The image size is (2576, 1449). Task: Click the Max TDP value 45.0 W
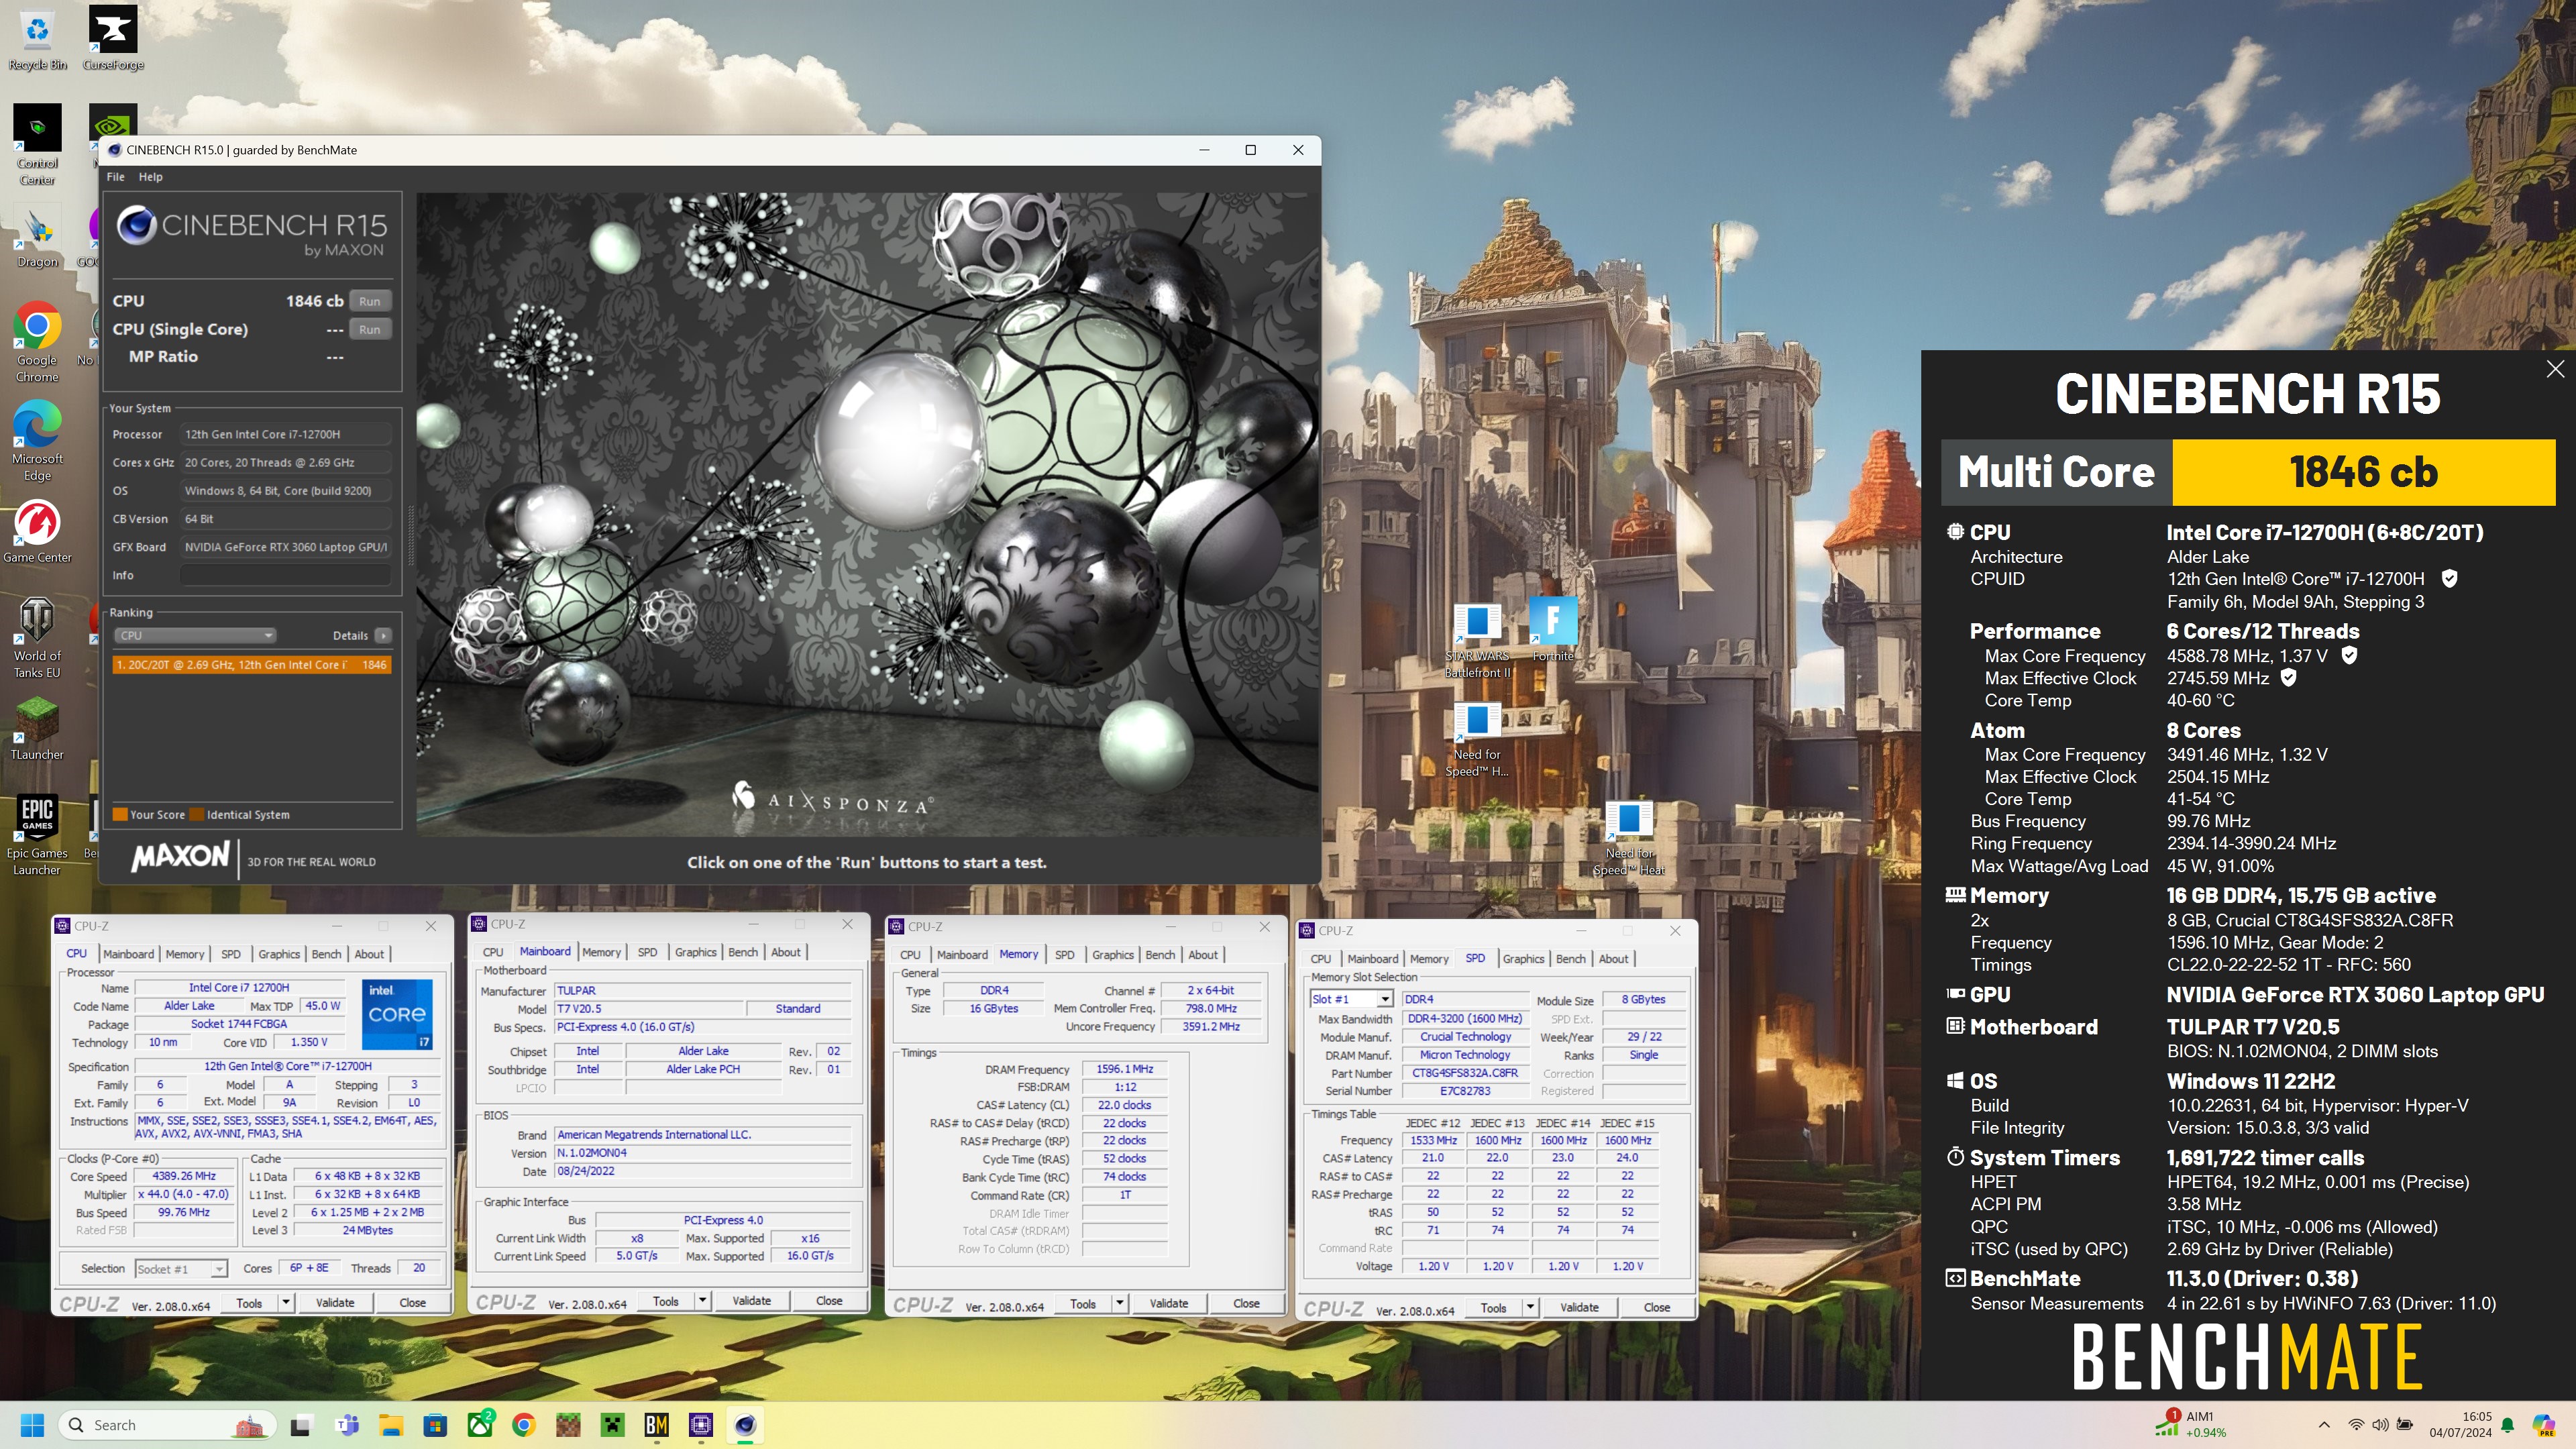pyautogui.click(x=323, y=1006)
